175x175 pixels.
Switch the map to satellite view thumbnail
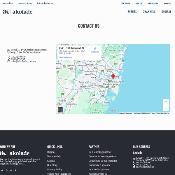[x=60, y=110]
